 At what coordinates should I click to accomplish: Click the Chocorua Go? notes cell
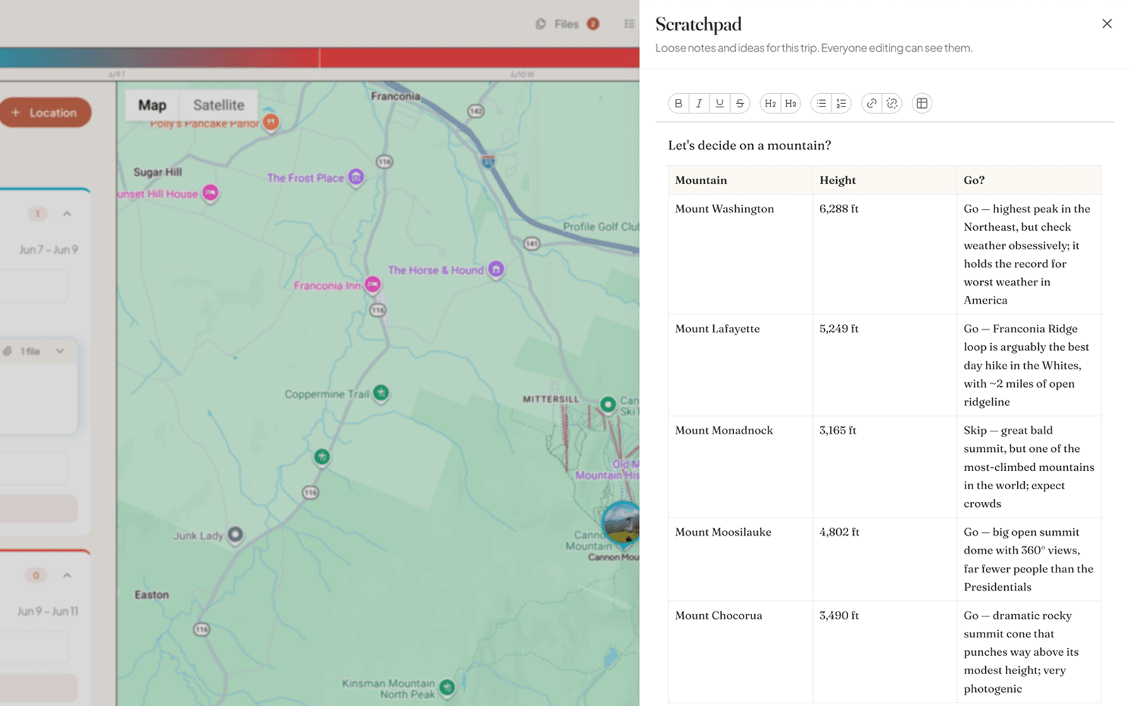tap(1029, 652)
